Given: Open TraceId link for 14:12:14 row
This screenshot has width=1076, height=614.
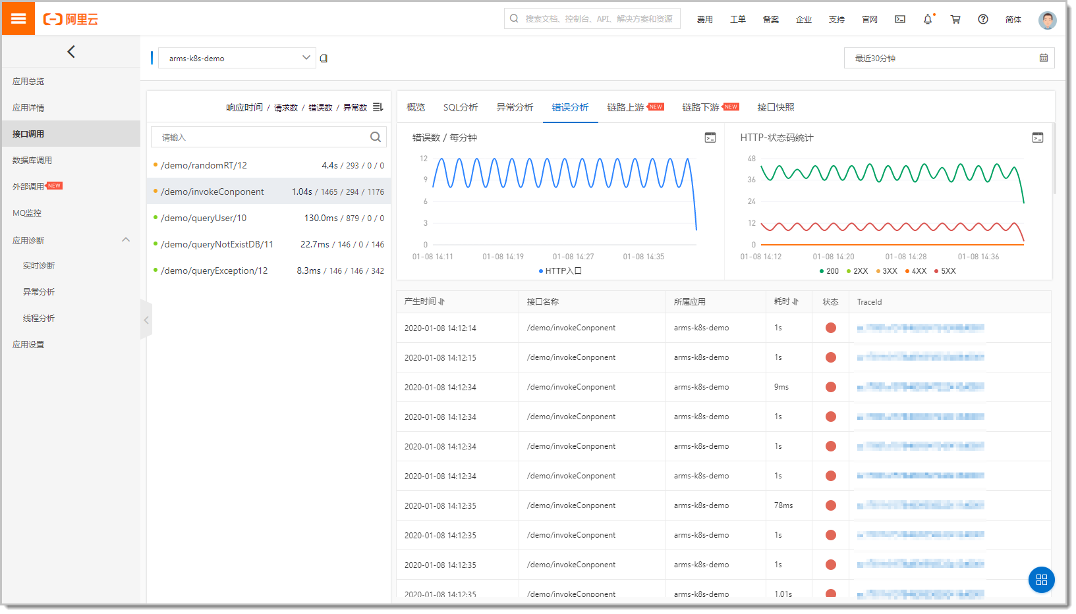Looking at the screenshot, I should (x=920, y=328).
